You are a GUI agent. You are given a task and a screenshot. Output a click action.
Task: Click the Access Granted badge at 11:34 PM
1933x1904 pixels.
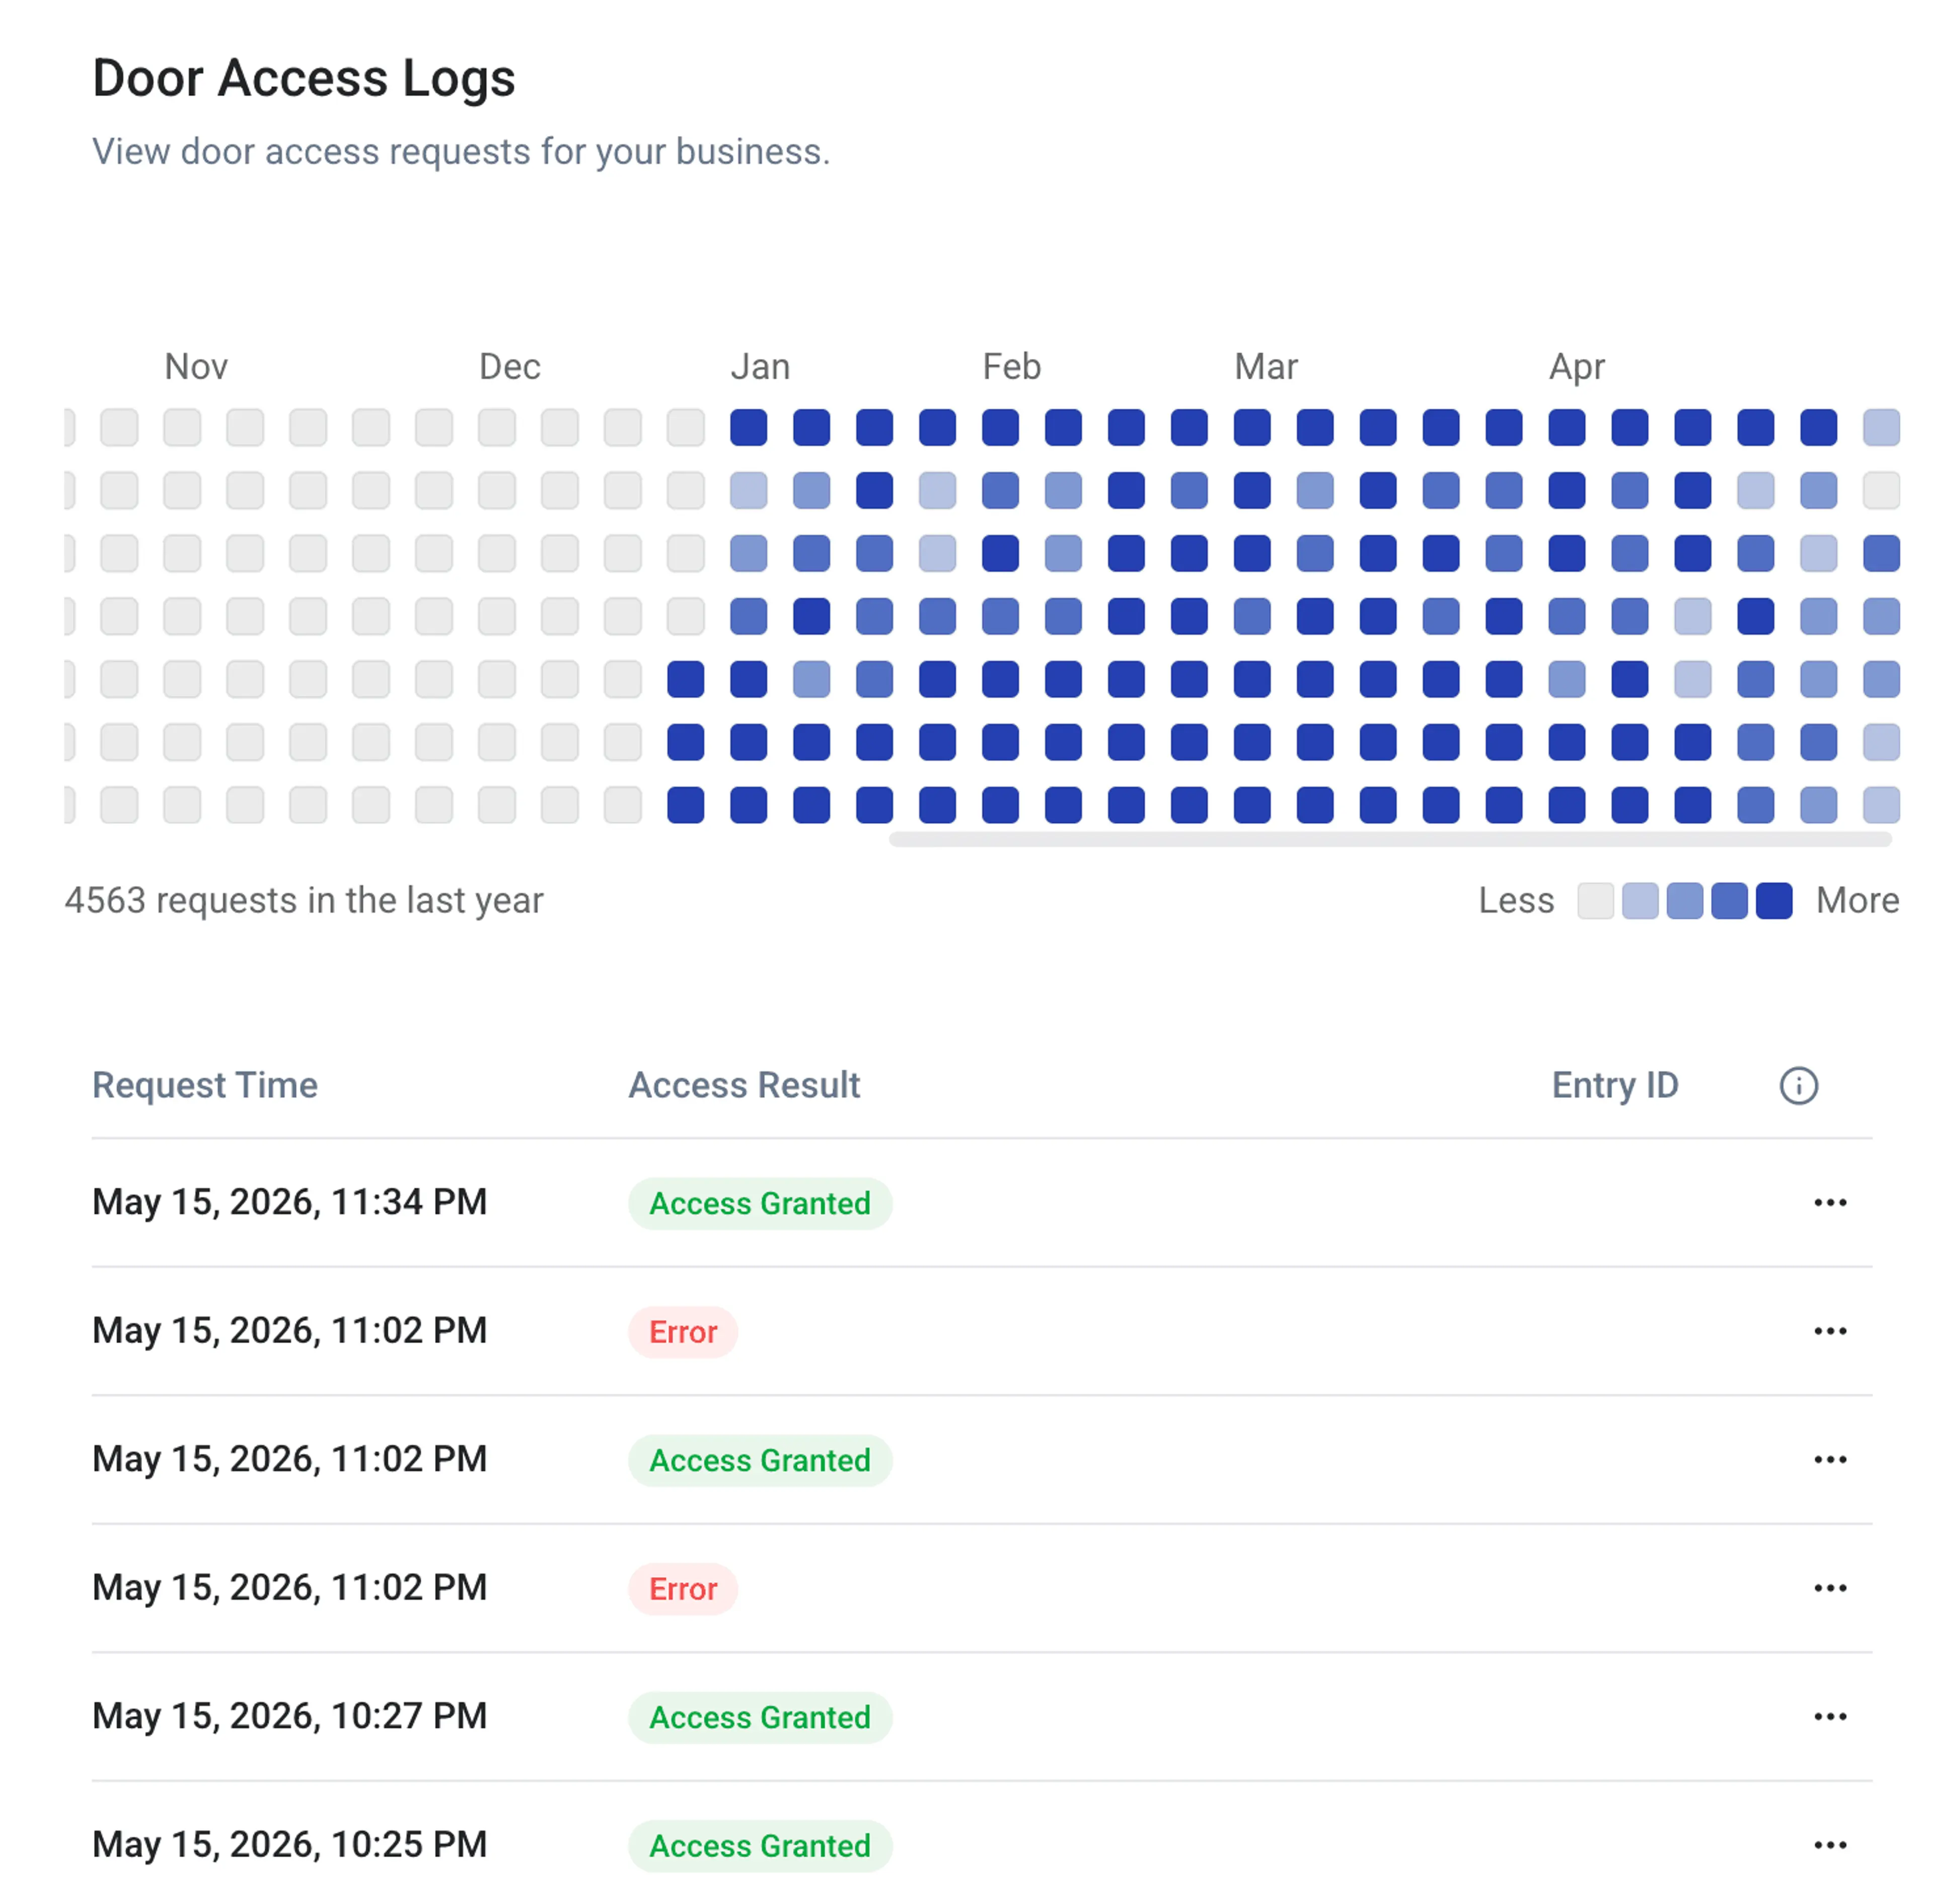(x=759, y=1203)
